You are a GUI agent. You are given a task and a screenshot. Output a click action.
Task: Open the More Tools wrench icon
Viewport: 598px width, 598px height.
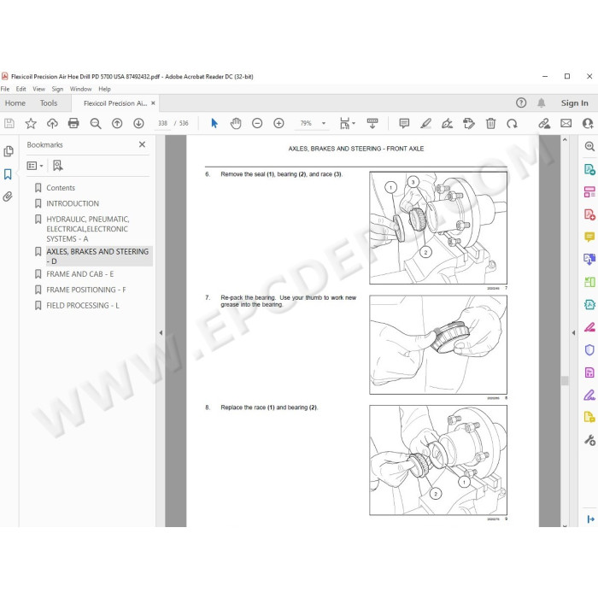point(589,440)
